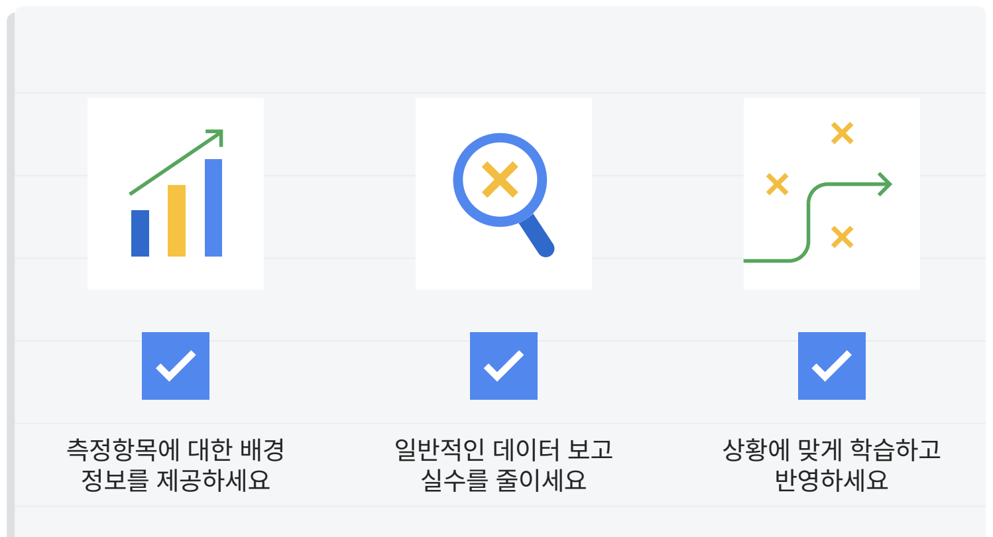This screenshot has width=993, height=537.
Task: Click text 상황에 맞게 학습하고 반영하세요
Action: 832,465
